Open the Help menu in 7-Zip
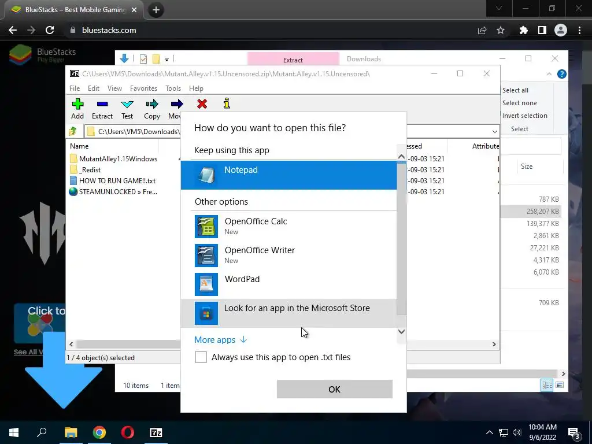592x444 pixels. click(196, 88)
